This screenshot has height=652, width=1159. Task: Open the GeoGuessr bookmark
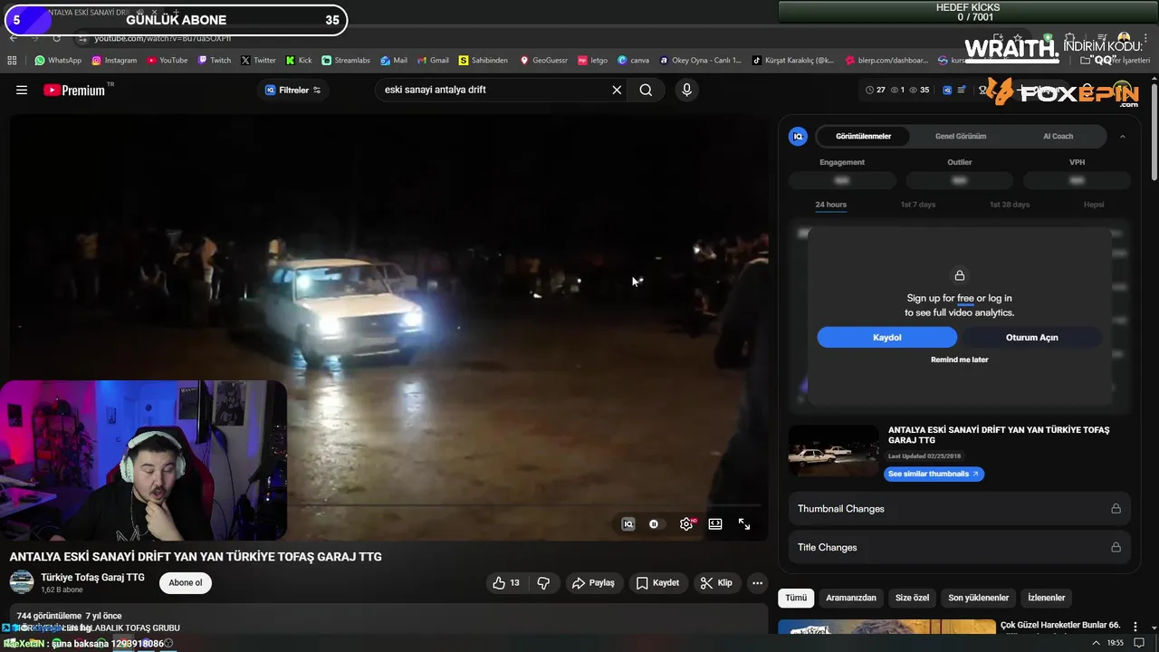click(x=543, y=61)
